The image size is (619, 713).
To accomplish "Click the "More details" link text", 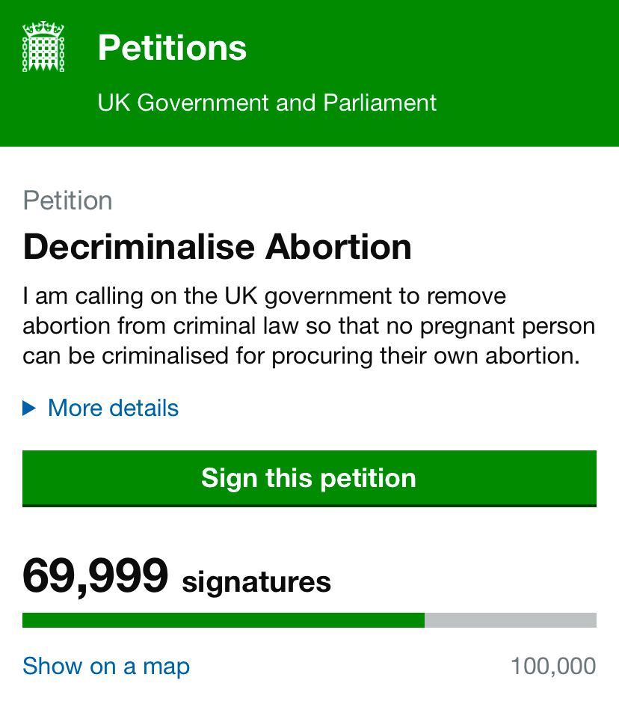I will point(113,408).
